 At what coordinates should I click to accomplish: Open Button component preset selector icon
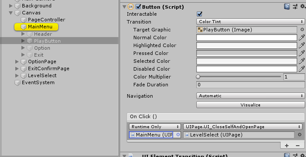tap(295, 7)
